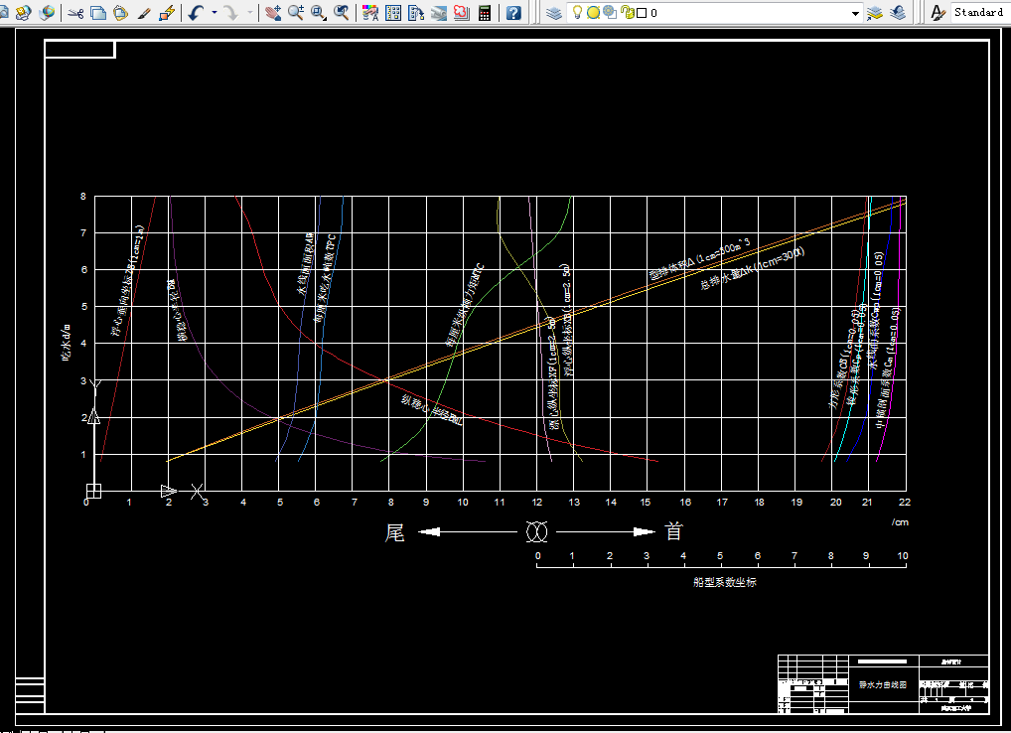Open Tool Palettes window icon
Viewport: 1011px width, 733px height.
coord(416,12)
